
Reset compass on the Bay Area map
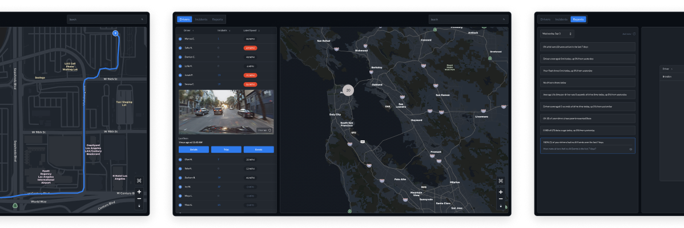tap(500, 206)
